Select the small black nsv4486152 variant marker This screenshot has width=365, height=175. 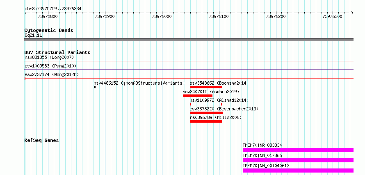click(95, 87)
